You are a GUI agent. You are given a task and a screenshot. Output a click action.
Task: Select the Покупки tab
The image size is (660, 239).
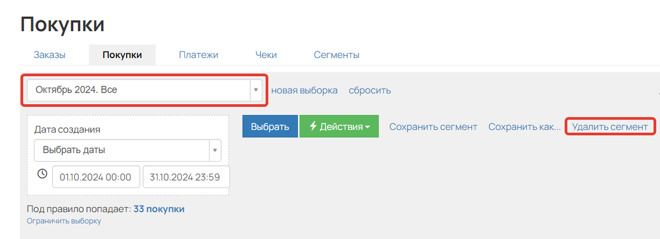point(122,55)
